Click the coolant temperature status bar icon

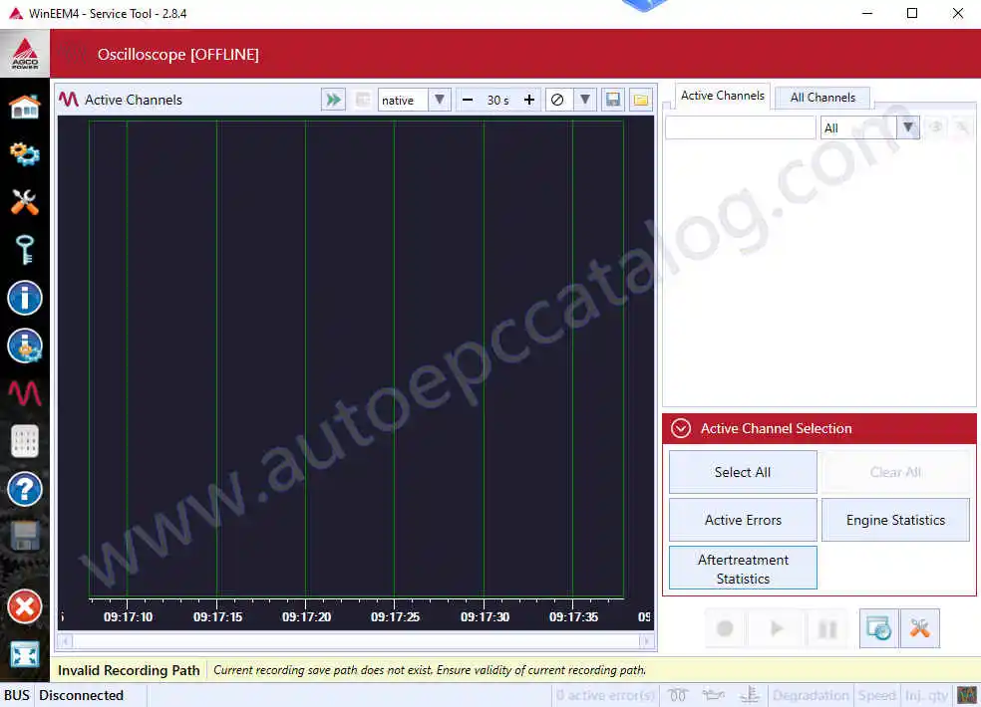click(750, 694)
